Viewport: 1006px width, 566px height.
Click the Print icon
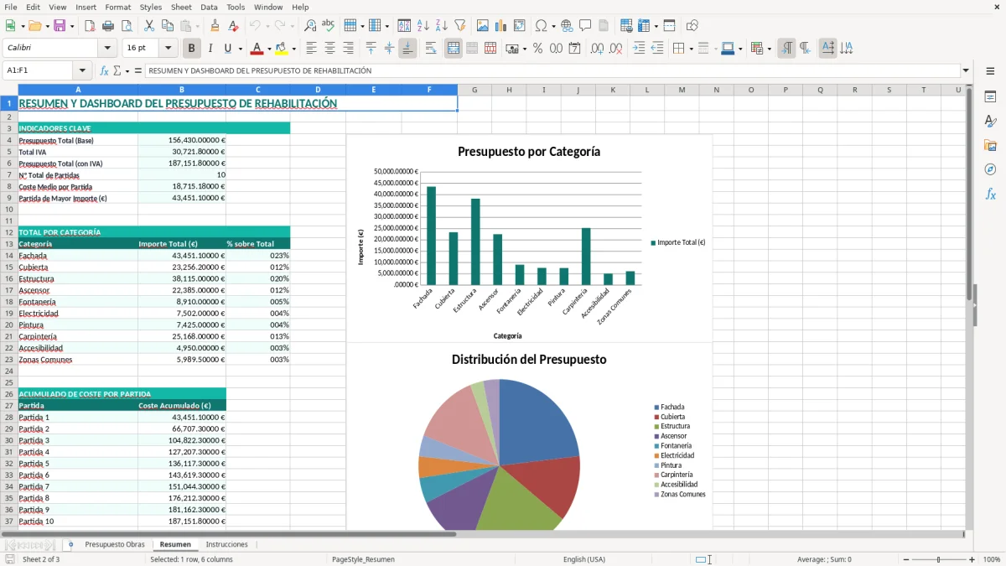point(108,26)
